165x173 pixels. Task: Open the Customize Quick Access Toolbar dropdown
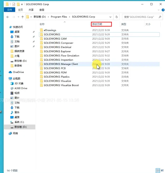point(22,4)
